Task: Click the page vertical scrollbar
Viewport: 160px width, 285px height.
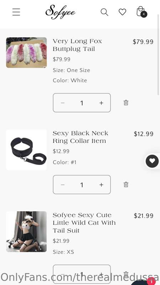Action: 159,55
